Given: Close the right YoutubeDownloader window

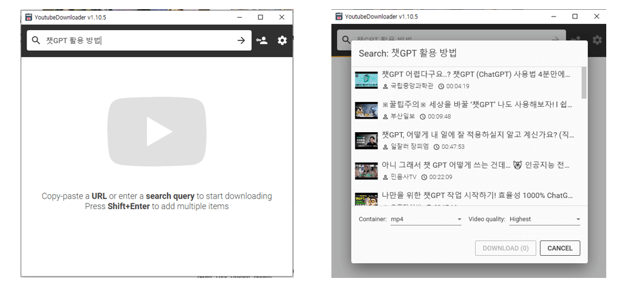Looking at the screenshot, I should pos(596,16).
